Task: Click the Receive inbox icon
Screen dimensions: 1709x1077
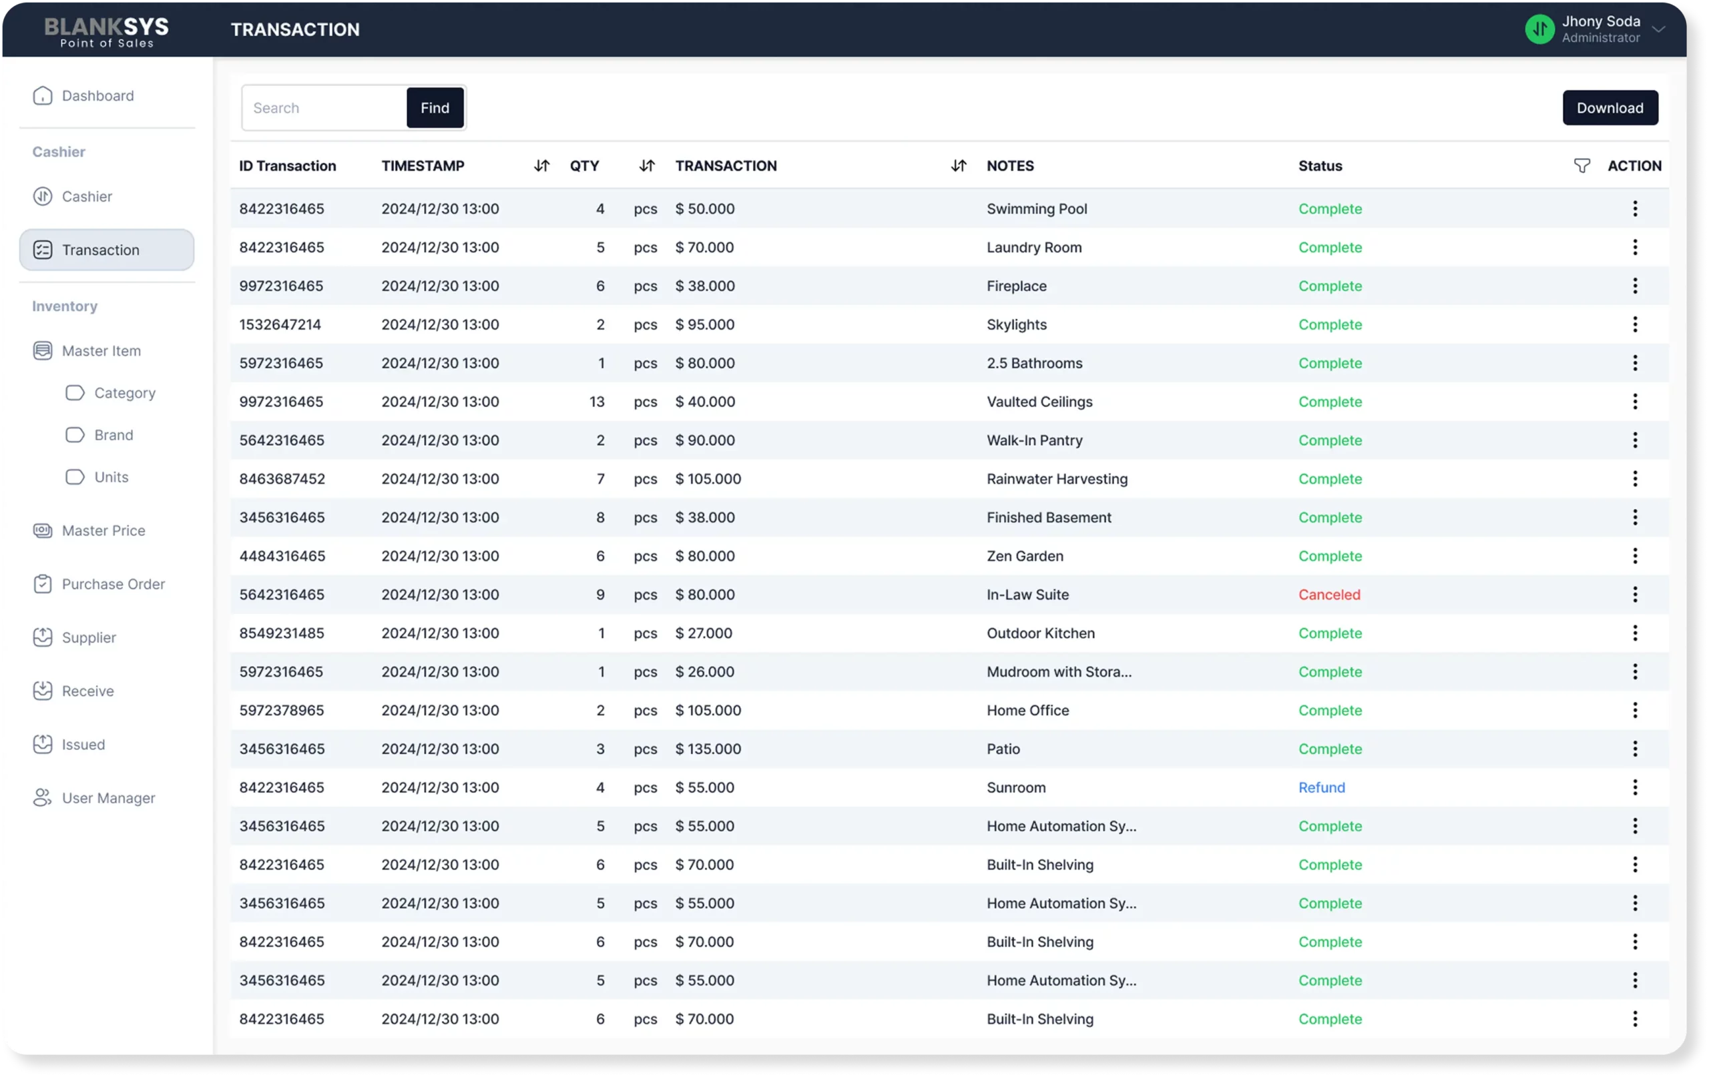Action: tap(43, 691)
